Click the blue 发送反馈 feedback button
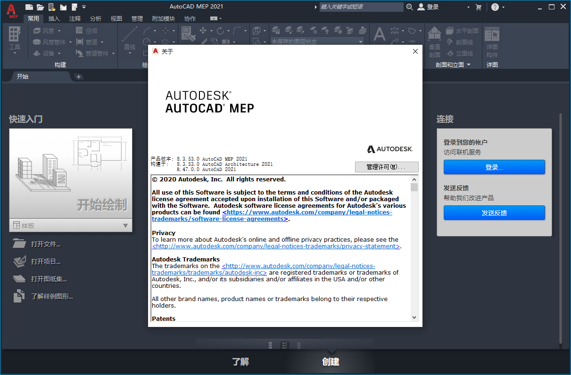Viewport: 571px width, 375px height. point(494,213)
